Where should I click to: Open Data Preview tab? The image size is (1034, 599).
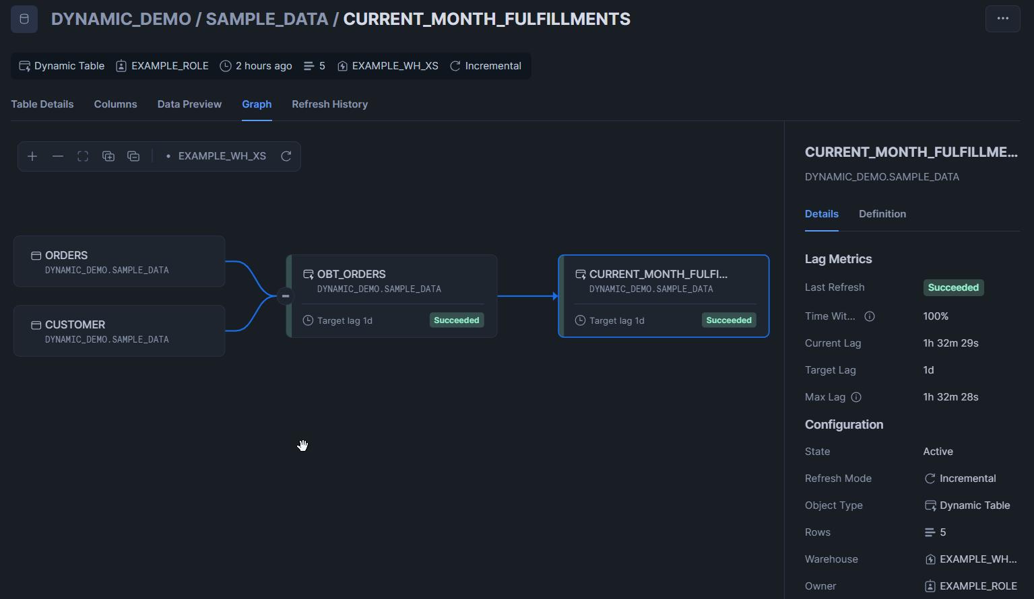tap(189, 104)
